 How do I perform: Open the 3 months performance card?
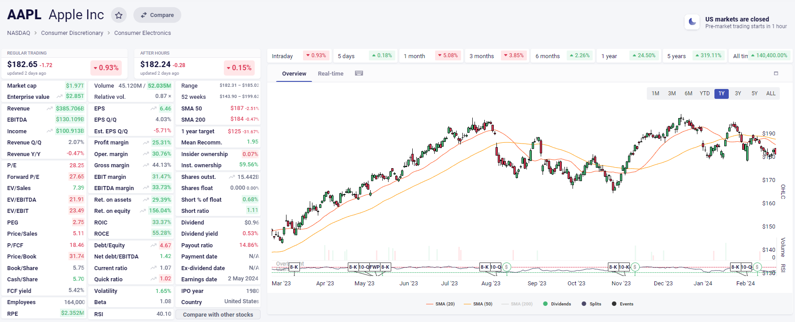pyautogui.click(x=496, y=56)
